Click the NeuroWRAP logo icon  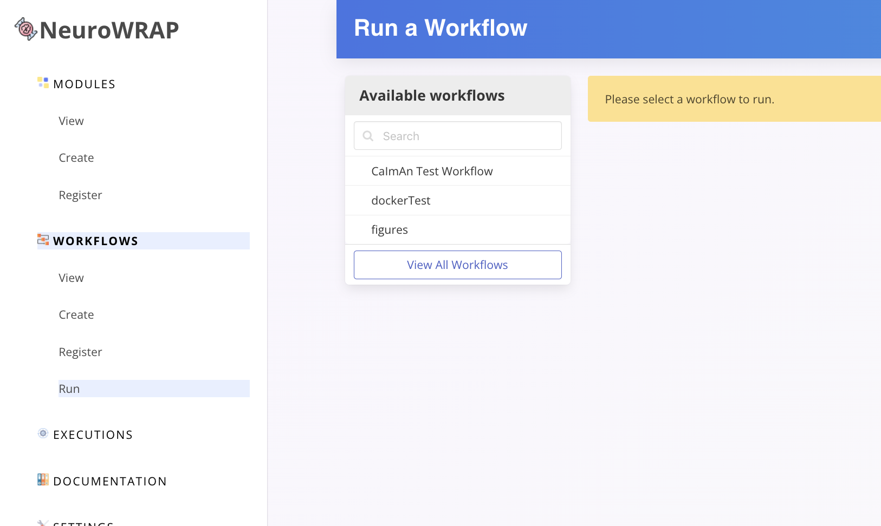coord(25,29)
